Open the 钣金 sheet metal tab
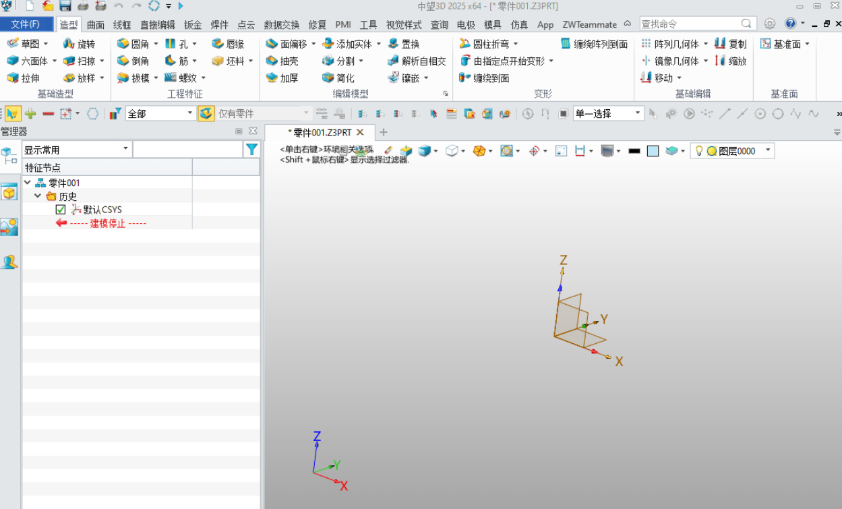The height and width of the screenshot is (509, 842). click(193, 24)
